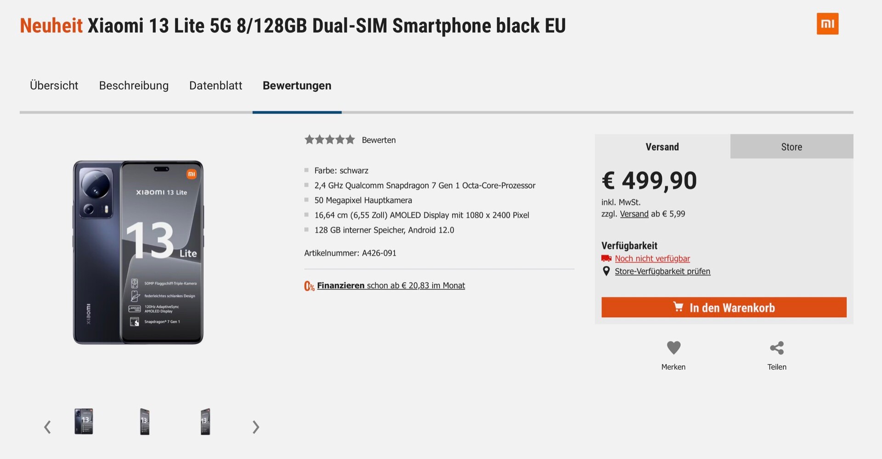Select the Bewertungen tab
Image resolution: width=882 pixels, height=459 pixels.
pos(297,86)
